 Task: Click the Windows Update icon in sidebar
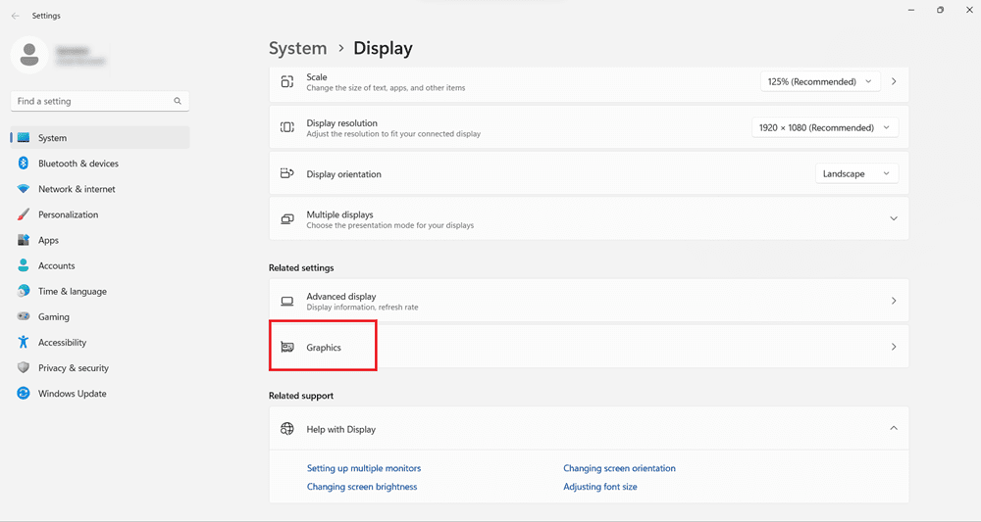click(24, 394)
